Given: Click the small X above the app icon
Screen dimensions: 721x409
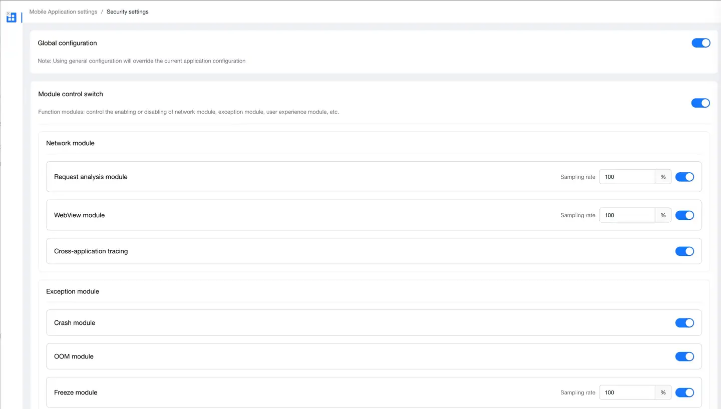Looking at the screenshot, I should pyautogui.click(x=8, y=13).
